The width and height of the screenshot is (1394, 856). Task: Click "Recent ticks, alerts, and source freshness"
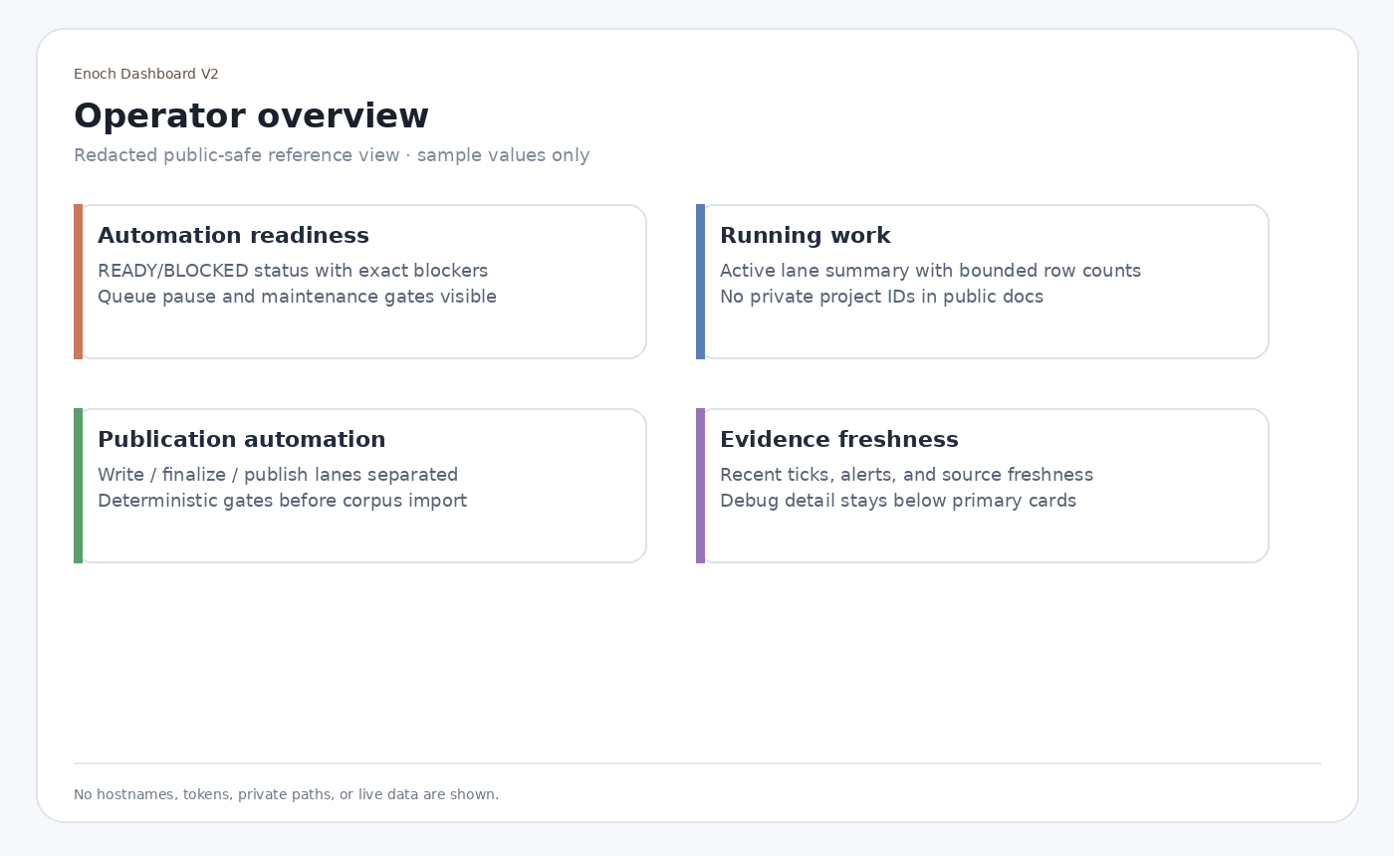coord(906,475)
